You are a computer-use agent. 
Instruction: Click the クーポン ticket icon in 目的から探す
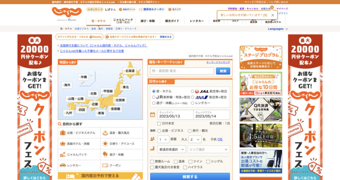click(x=105, y=165)
